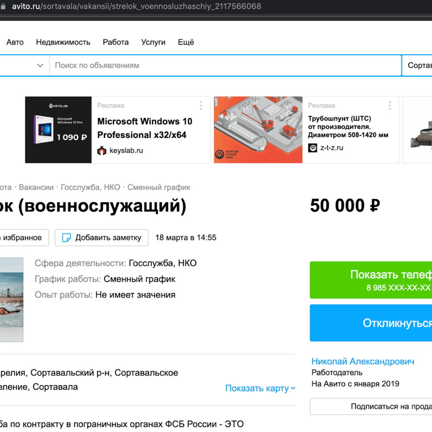Click the z-t-z.ru logo icon
Image resolution: width=432 pixels, height=432 pixels.
[x=312, y=148]
